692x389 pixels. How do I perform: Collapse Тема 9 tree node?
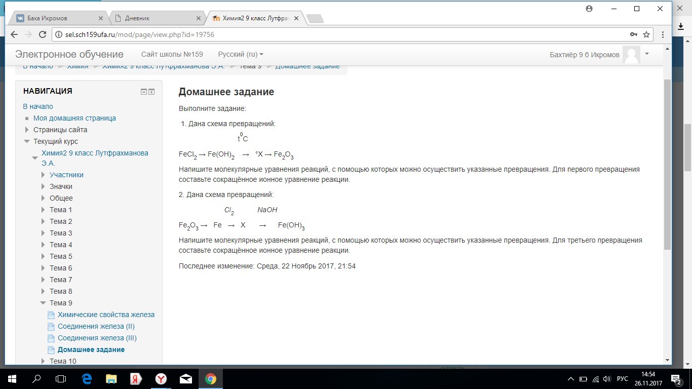click(x=43, y=303)
